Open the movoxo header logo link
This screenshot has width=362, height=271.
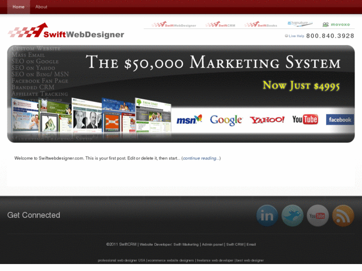click(336, 24)
